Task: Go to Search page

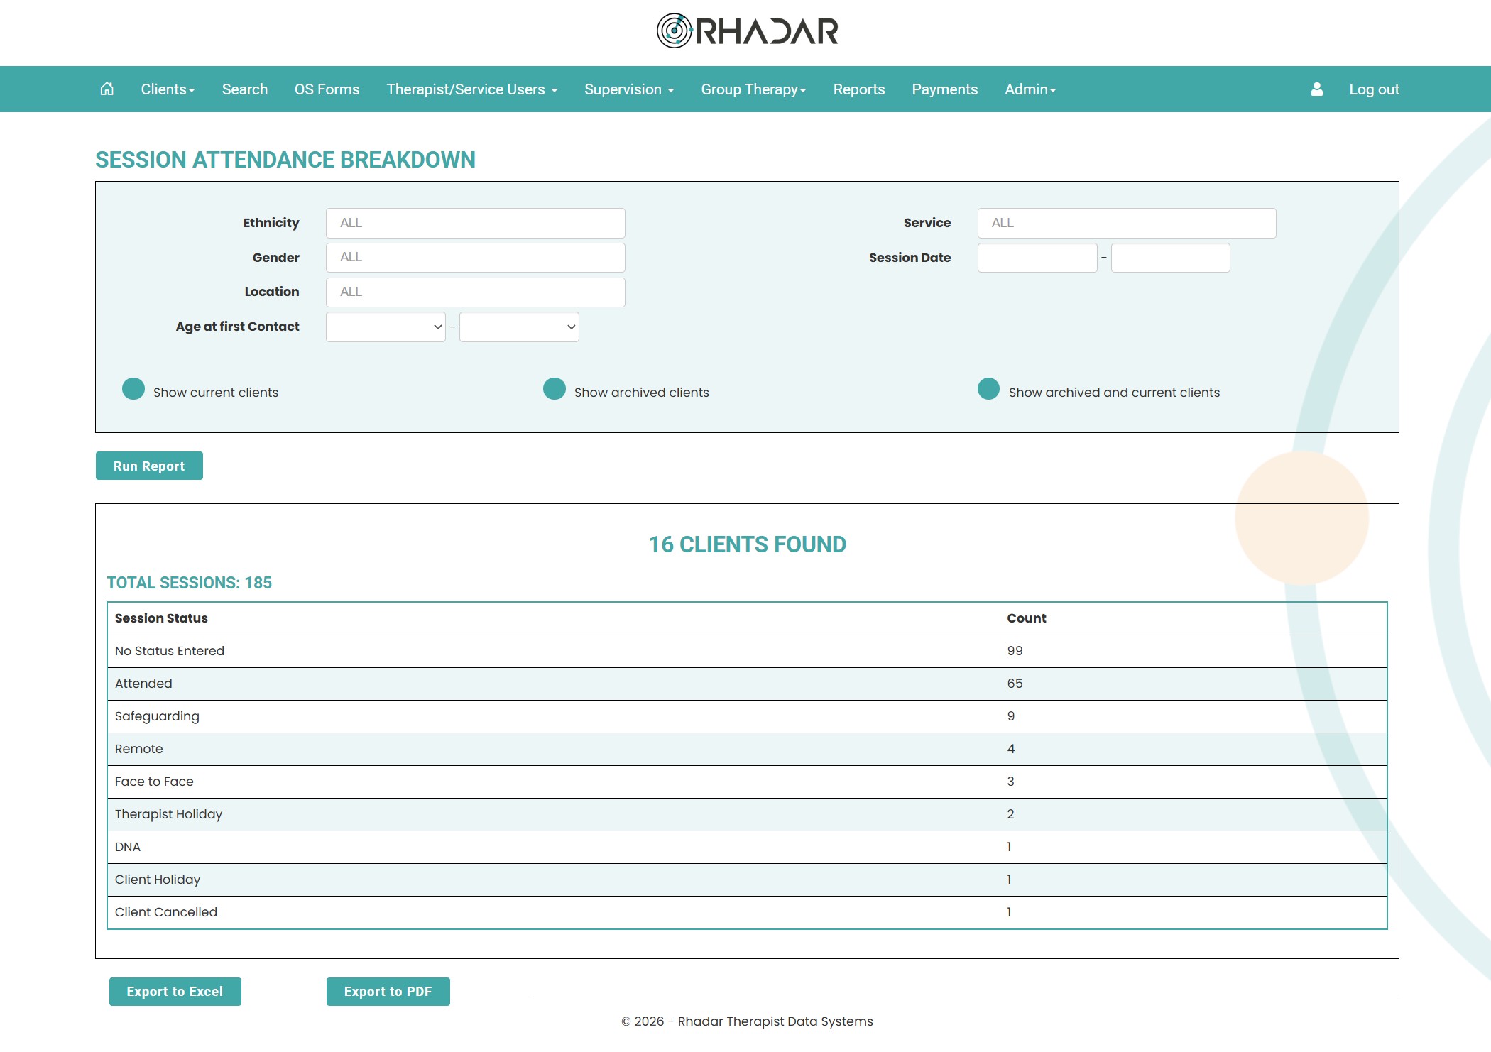Action: coord(245,89)
